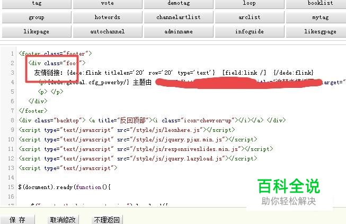
Task: Click the jquery.pjax.min.js script line
Action: (138, 140)
